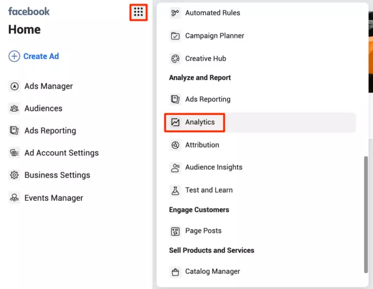Screen dimensions: 373x289
Task: Select Automated Rules in tools menu
Action: pos(212,13)
